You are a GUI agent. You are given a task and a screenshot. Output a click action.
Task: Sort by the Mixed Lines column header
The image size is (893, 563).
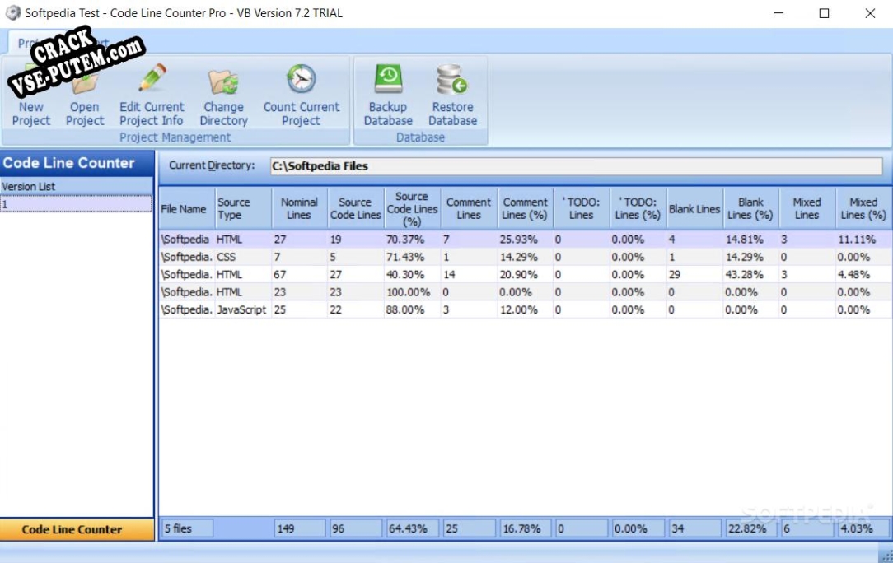(807, 208)
